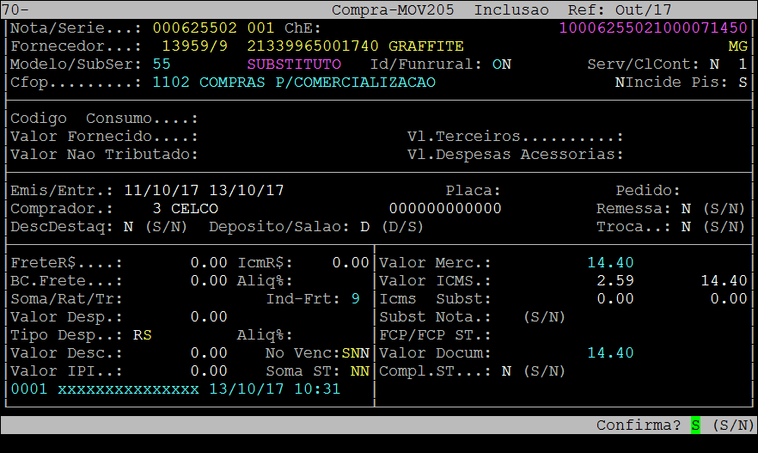
Task: Select the Valor ICMS amount 2.59
Action: coord(615,281)
